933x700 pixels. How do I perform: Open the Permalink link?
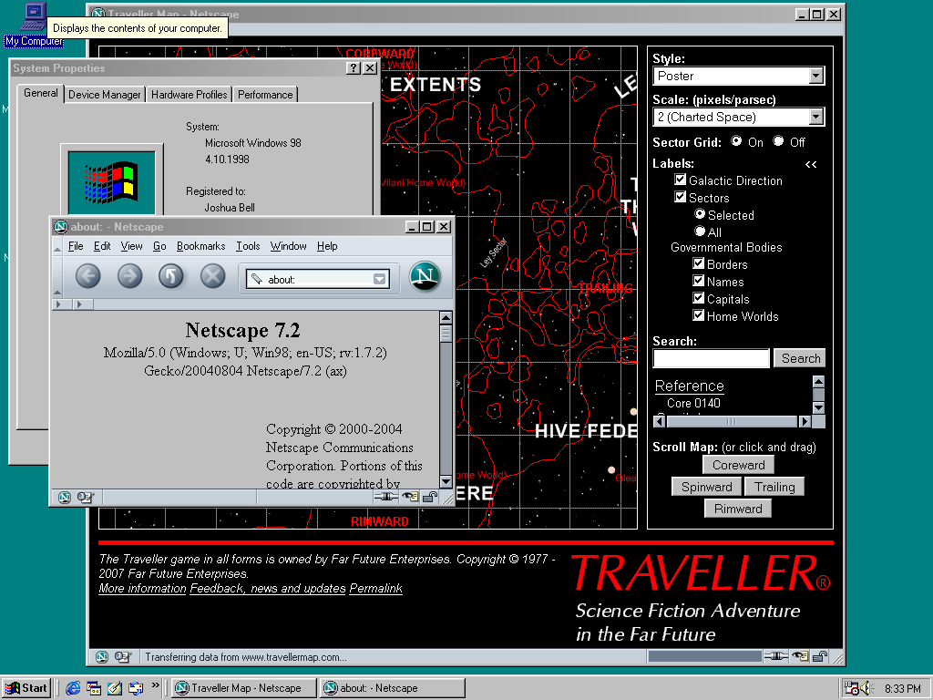click(x=375, y=588)
